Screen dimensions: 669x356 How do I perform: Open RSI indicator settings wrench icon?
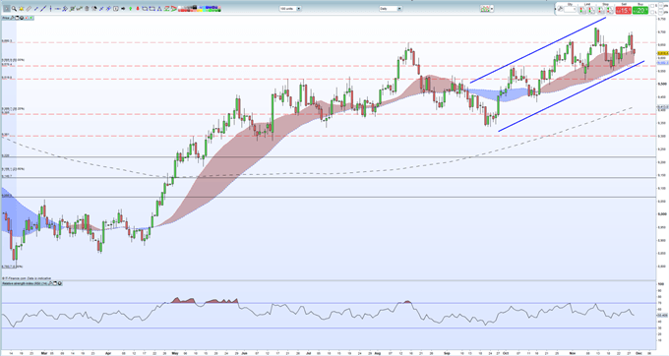(x=49, y=283)
